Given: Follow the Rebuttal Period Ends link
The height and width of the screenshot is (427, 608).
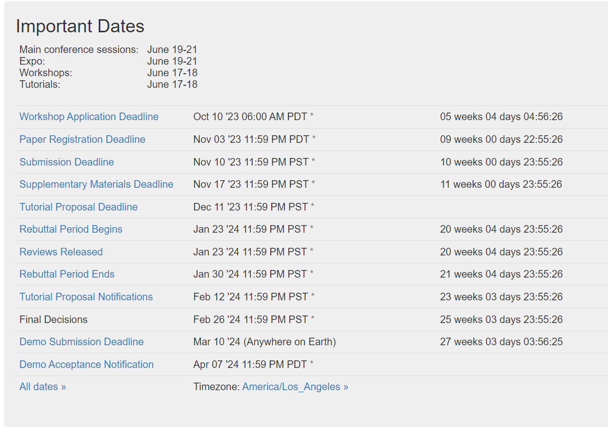Looking at the screenshot, I should [67, 274].
